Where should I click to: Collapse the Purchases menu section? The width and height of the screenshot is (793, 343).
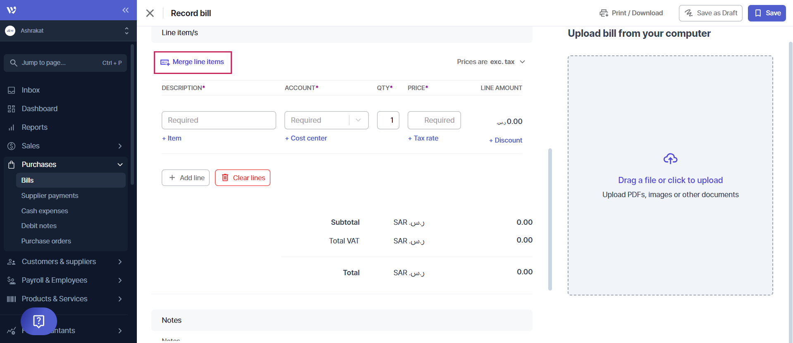[x=120, y=164]
